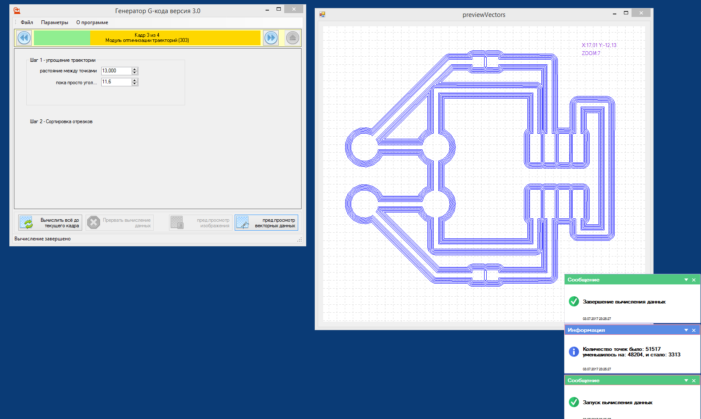Viewport: 701px width, 419px height.
Task: Minimize the previewVectors window
Action: click(614, 14)
